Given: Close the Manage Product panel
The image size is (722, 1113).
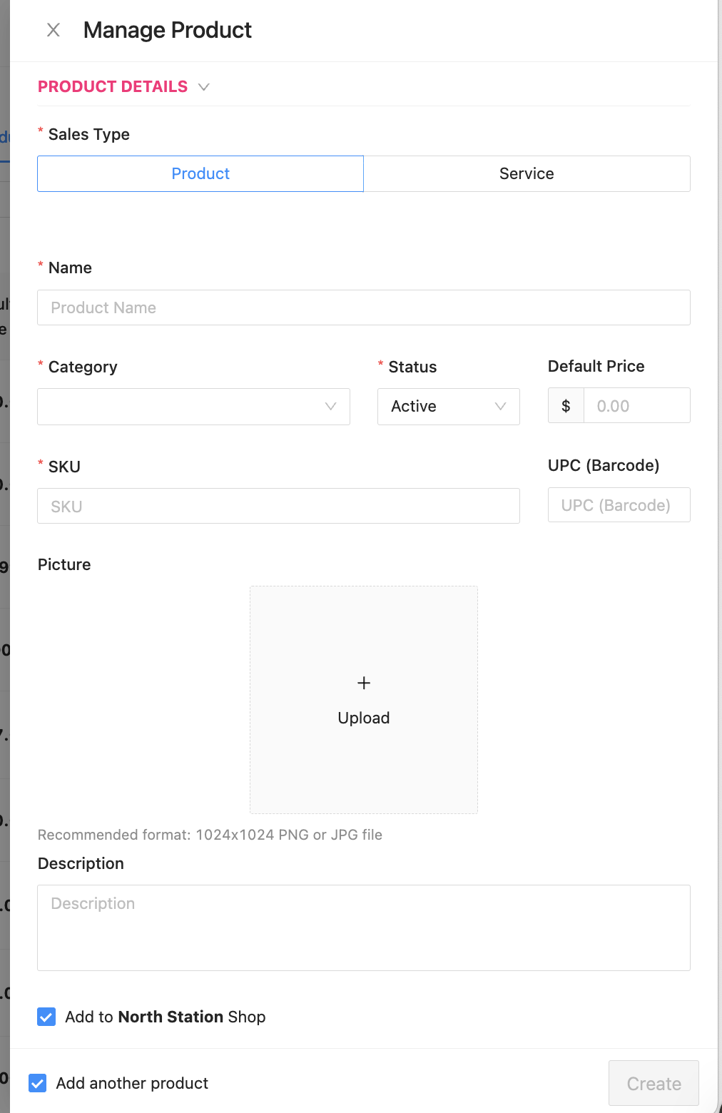Looking at the screenshot, I should [54, 30].
